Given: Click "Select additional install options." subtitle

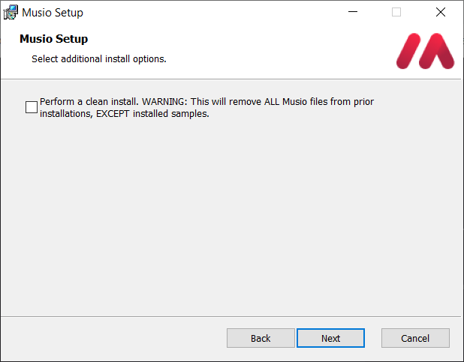Looking at the screenshot, I should [x=98, y=58].
